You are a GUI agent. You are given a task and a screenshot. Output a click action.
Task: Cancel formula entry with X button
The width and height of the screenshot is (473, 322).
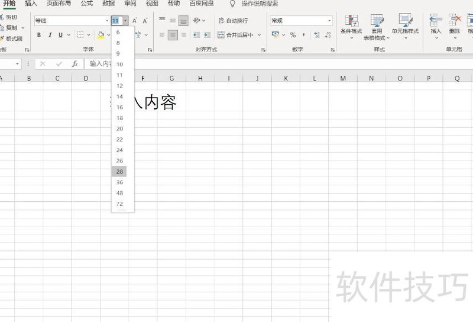click(43, 64)
